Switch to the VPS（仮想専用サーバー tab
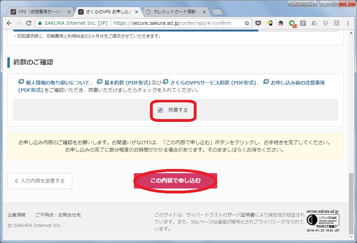Image resolution: width=357 pixels, height=243 pixels. [39, 12]
